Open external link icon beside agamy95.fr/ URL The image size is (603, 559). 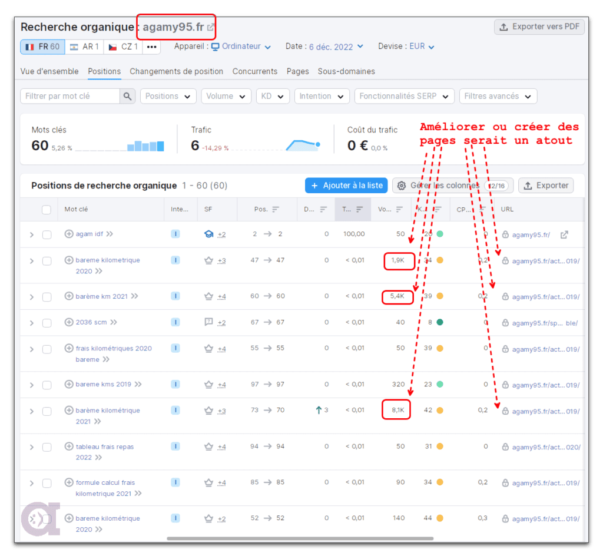pos(564,234)
